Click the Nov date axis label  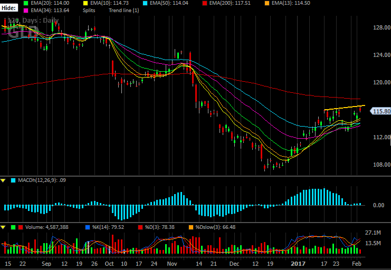point(172,264)
